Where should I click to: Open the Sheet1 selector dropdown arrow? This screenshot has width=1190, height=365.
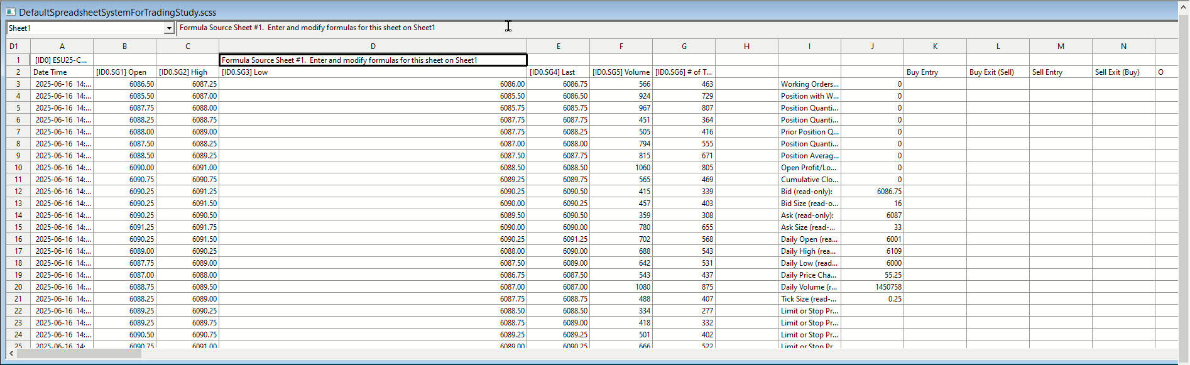[168, 28]
